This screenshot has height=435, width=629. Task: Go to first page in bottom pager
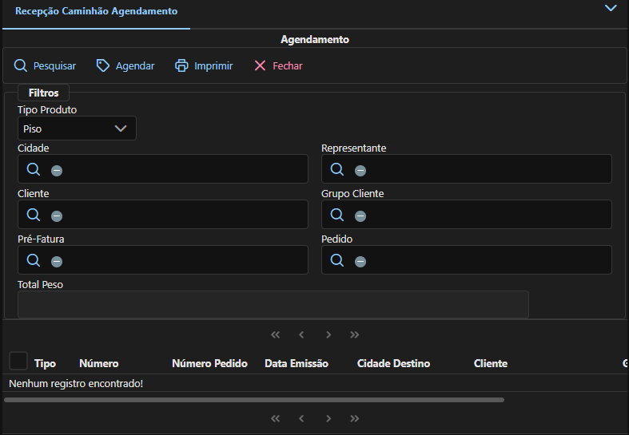click(275, 418)
